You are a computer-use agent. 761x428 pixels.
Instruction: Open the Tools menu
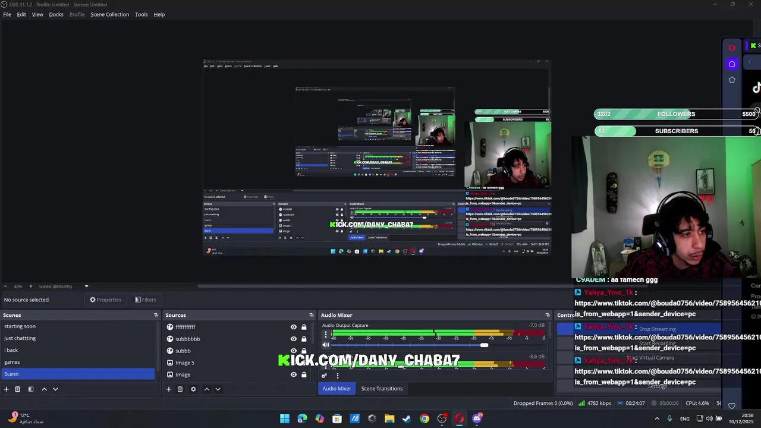[141, 14]
